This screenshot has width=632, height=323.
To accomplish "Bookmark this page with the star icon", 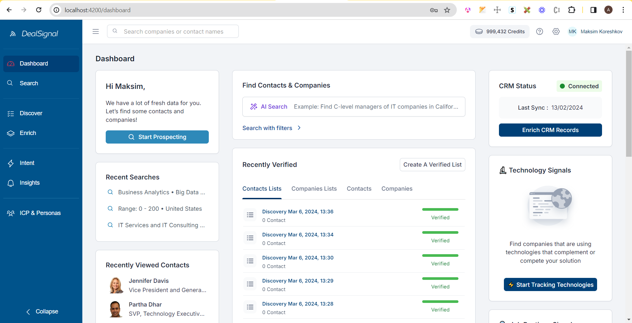I will point(447,10).
